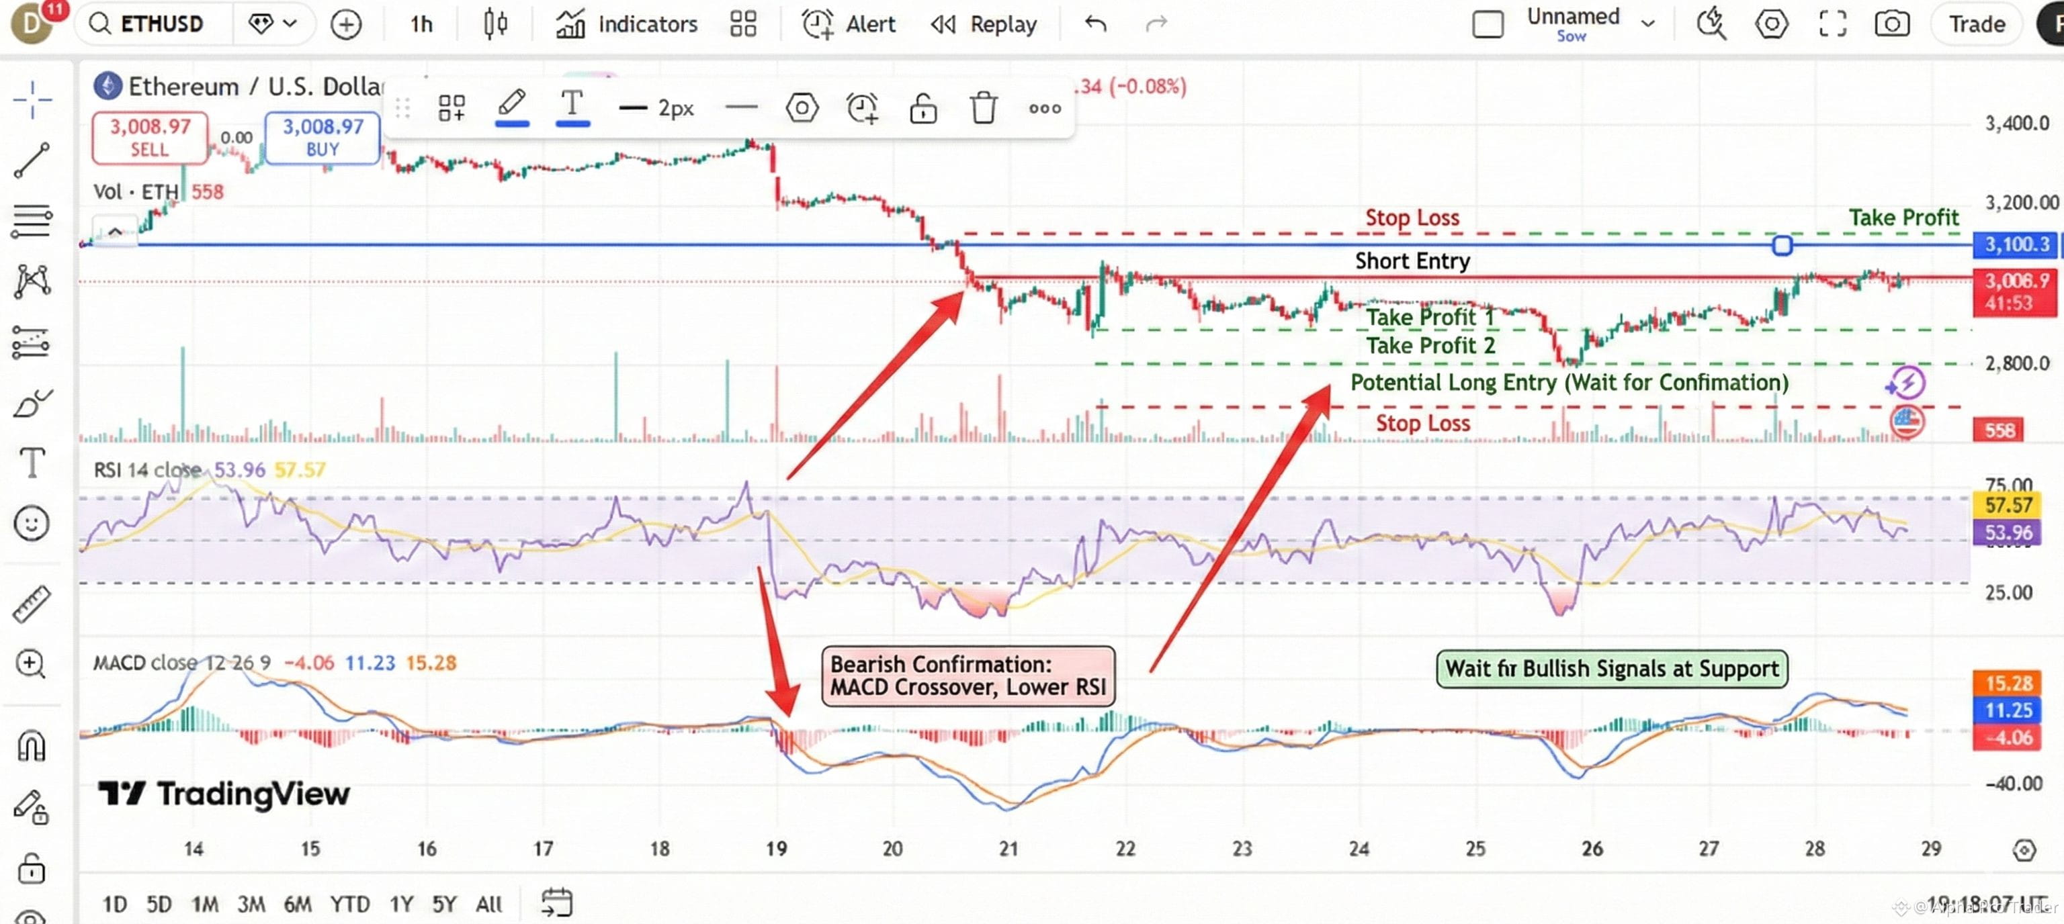The image size is (2064, 924).
Task: Select the 1M time range tab
Action: click(x=204, y=904)
